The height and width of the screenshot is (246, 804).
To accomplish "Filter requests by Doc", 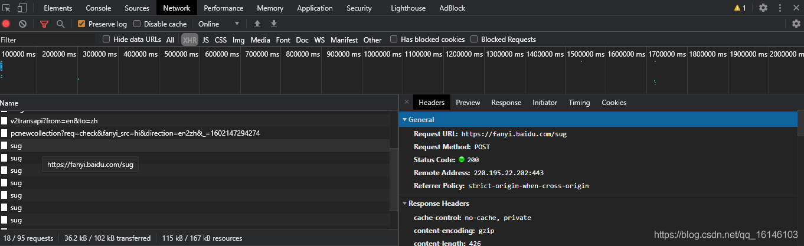I will click(x=302, y=40).
